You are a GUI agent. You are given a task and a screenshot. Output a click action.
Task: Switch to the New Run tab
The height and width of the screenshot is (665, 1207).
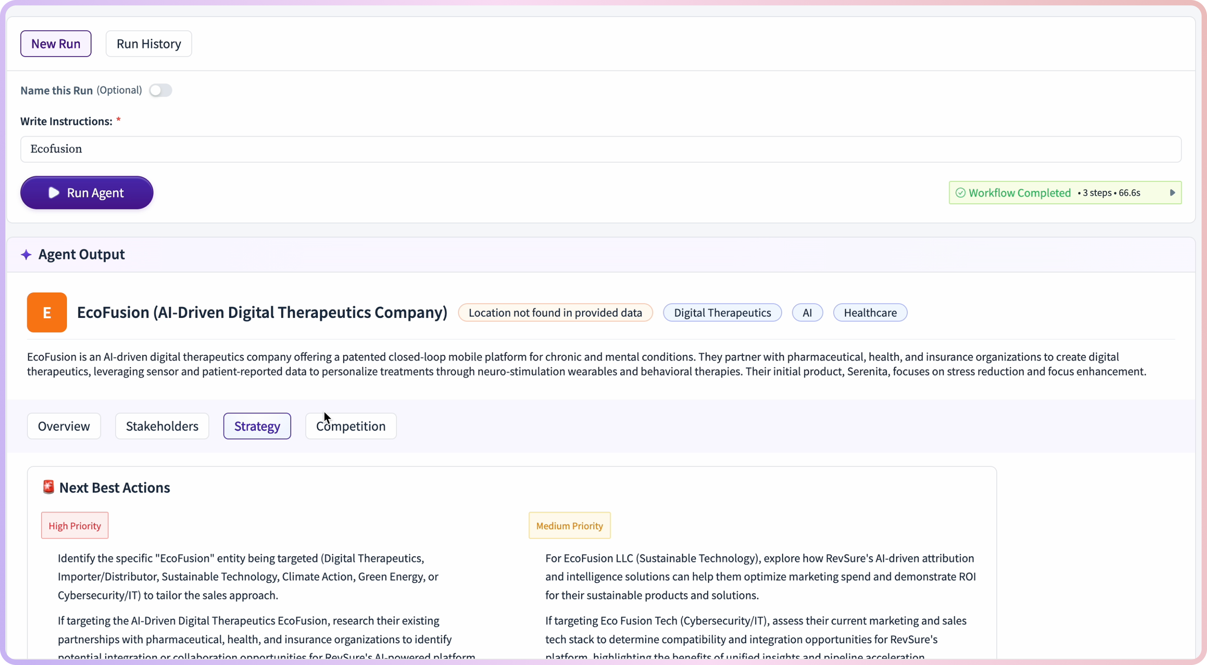pos(56,44)
